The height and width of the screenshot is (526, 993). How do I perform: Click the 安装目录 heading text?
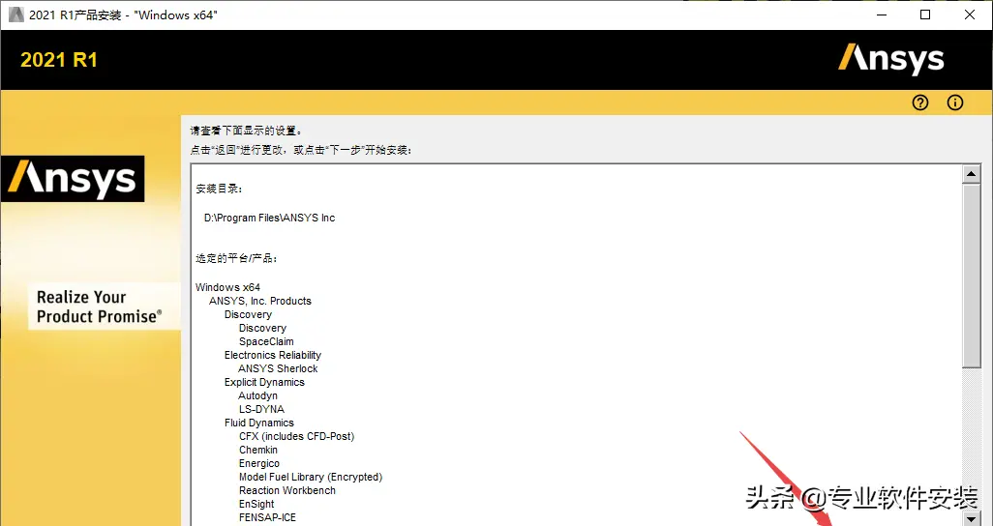point(219,190)
